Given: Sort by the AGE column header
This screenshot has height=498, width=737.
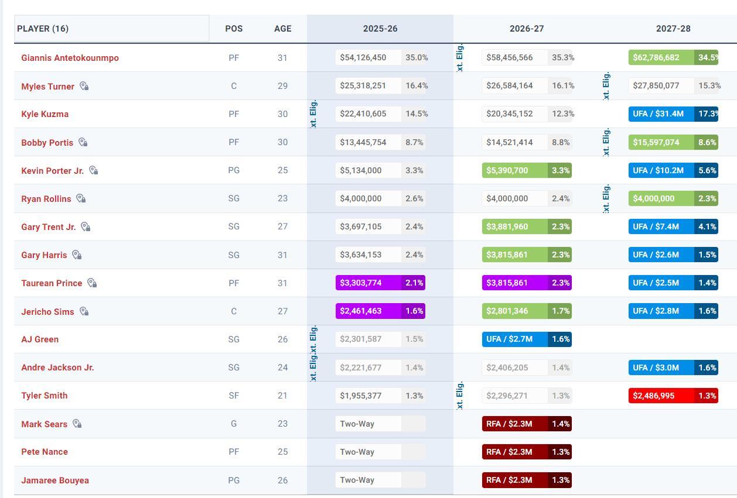Looking at the screenshot, I should pyautogui.click(x=282, y=29).
